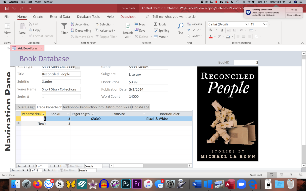The image size is (306, 191).
Task: Open Replace dialog
Action: [194, 24]
